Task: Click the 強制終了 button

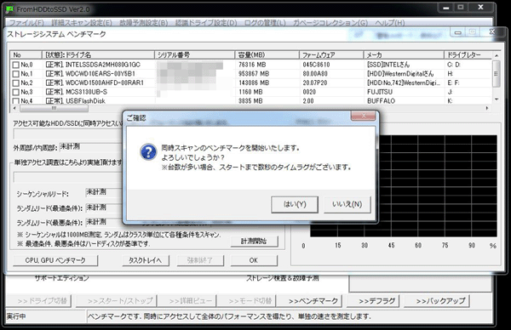Action: [x=200, y=260]
